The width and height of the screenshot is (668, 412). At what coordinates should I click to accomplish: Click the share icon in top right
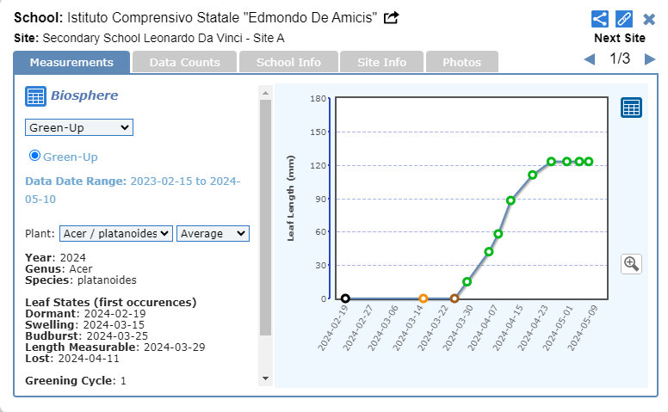600,19
